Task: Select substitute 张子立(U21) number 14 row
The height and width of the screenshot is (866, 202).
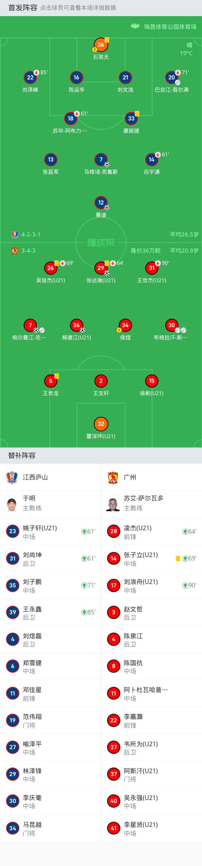Action: pyautogui.click(x=151, y=559)
